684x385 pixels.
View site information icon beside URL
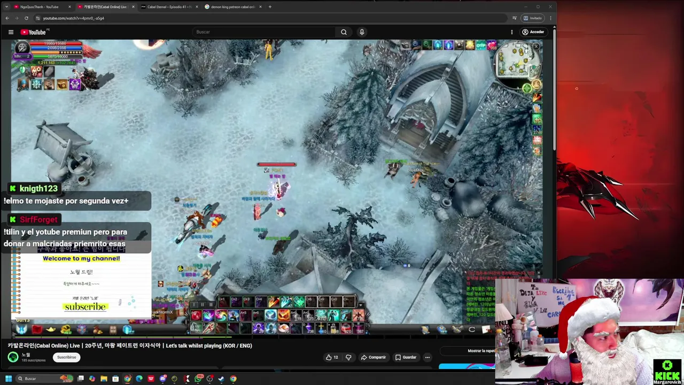point(37,18)
